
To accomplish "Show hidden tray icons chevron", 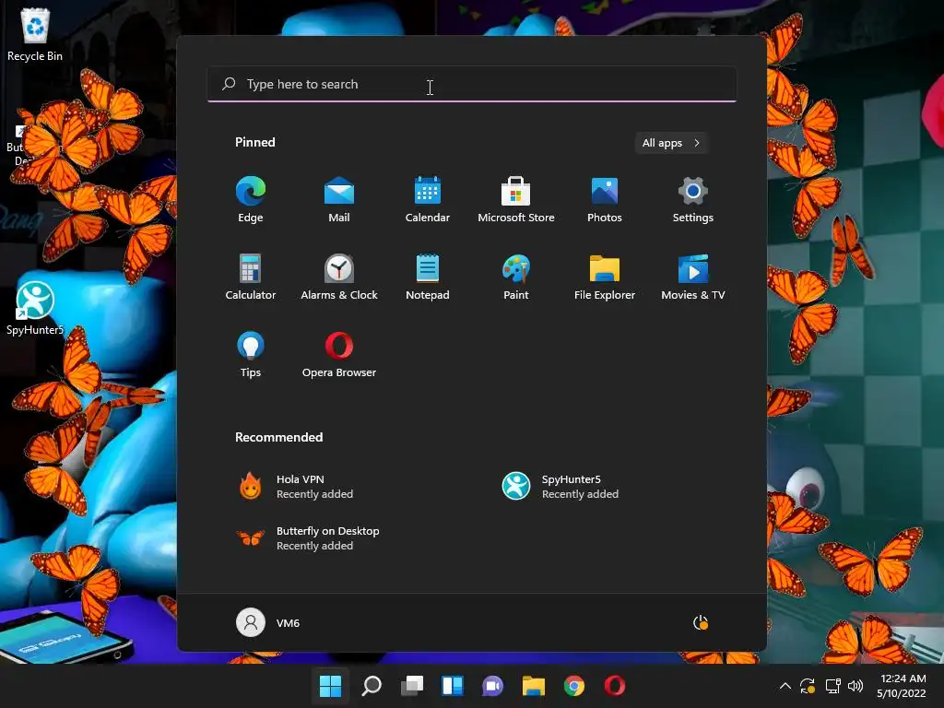I will 785,686.
